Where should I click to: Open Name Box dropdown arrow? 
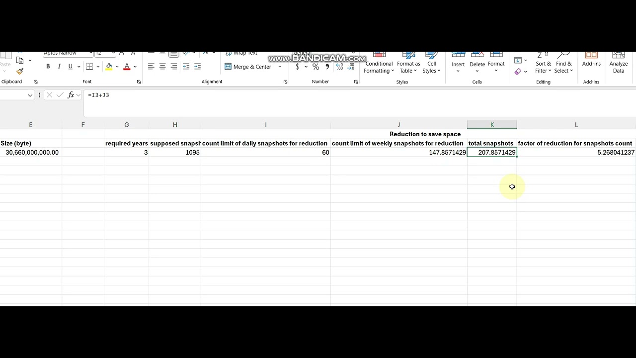pyautogui.click(x=30, y=95)
